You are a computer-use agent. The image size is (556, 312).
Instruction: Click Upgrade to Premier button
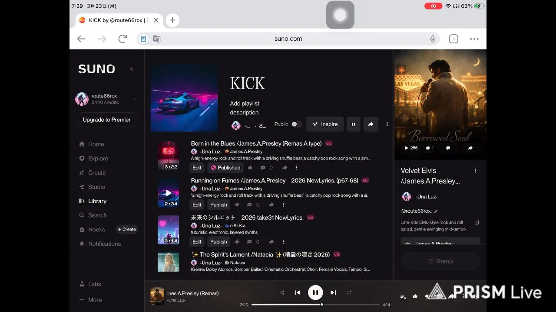(x=107, y=120)
